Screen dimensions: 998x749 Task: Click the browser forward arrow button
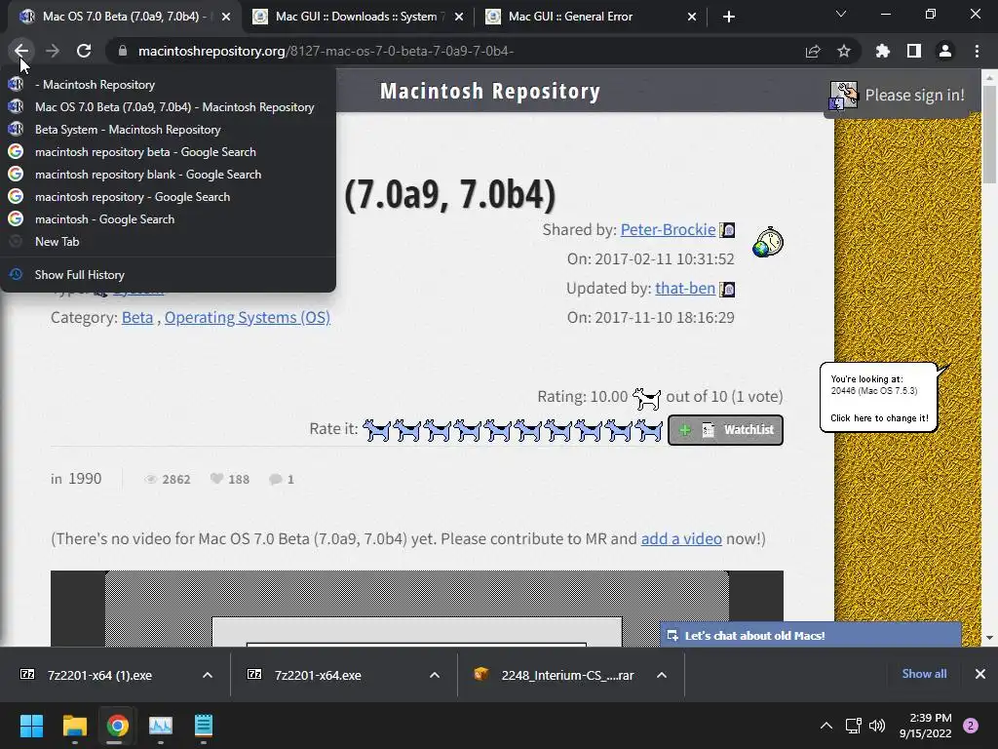coord(53,51)
